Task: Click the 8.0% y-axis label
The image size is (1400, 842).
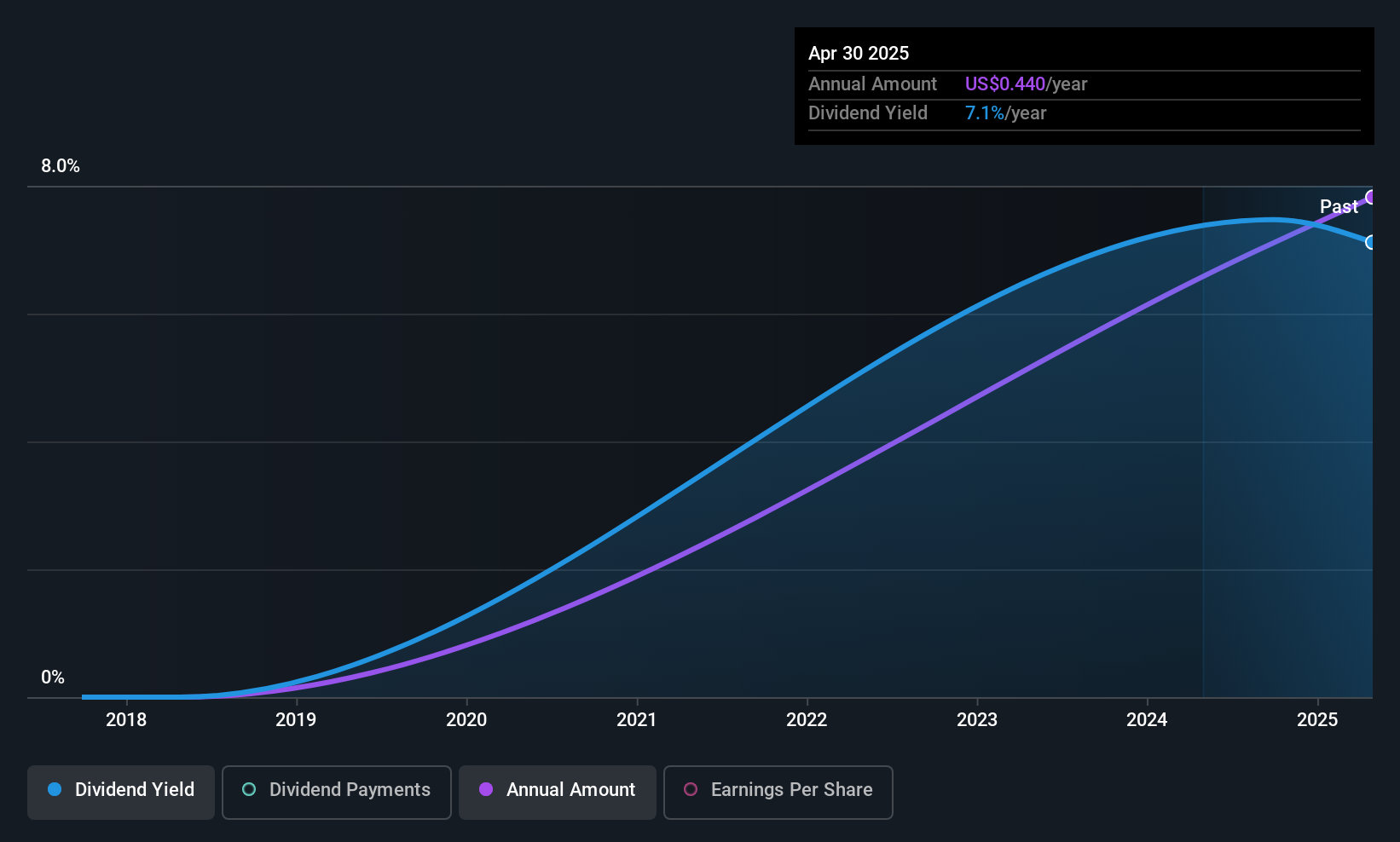Action: click(x=61, y=166)
